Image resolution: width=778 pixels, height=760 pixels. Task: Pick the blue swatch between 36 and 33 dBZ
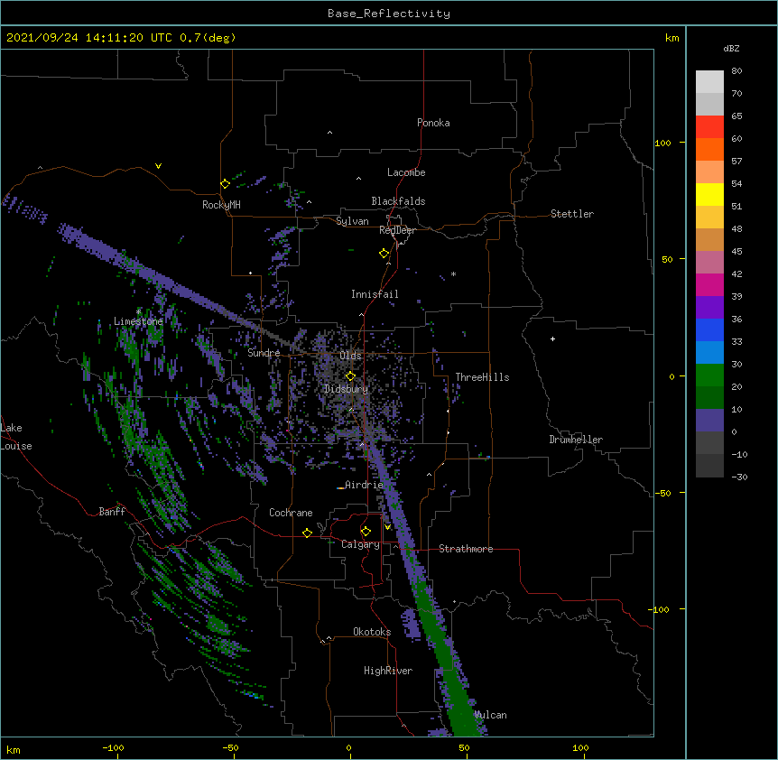point(709,329)
